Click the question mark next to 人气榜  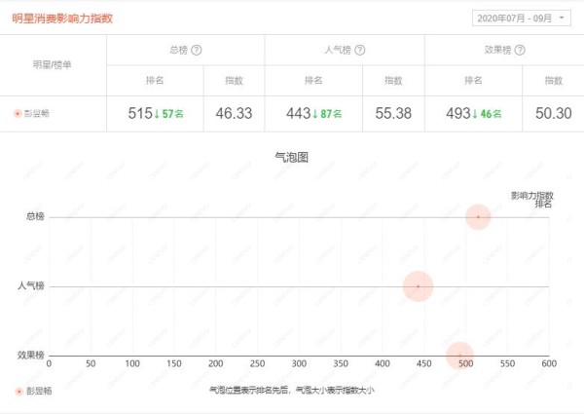(360, 50)
